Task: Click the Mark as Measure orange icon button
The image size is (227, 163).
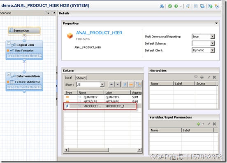Action: click(x=131, y=84)
